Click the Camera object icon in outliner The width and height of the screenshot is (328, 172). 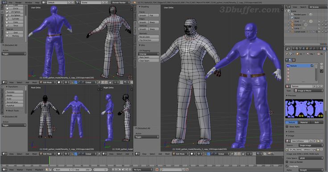click(x=292, y=24)
